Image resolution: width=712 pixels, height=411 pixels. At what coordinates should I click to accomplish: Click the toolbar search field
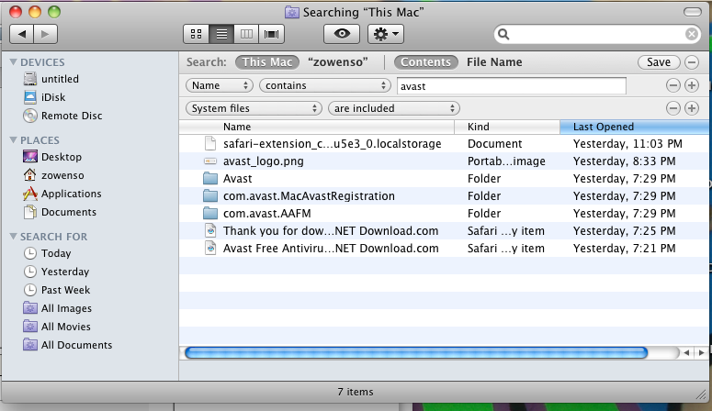[x=596, y=34]
